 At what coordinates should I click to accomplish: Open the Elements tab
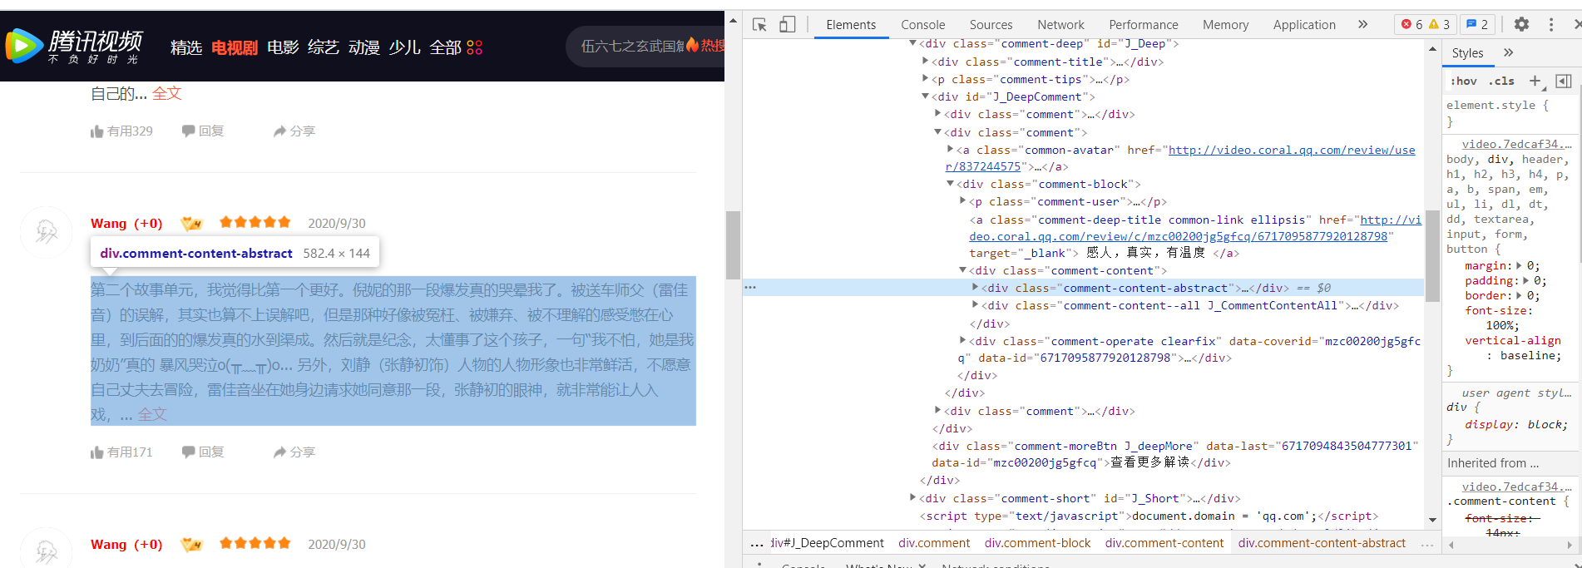click(x=851, y=25)
